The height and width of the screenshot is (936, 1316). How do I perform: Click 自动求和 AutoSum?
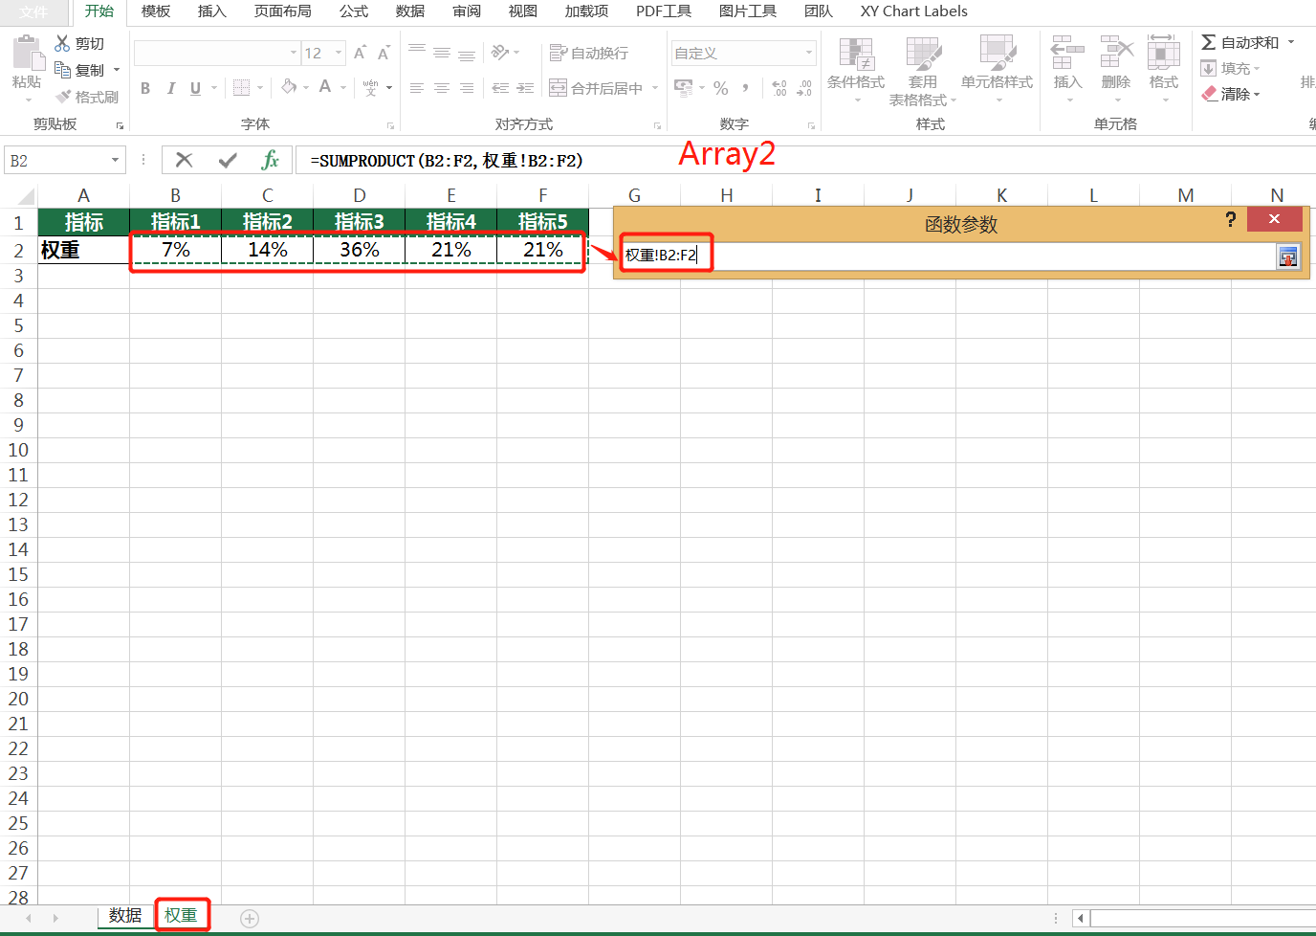[1240, 42]
